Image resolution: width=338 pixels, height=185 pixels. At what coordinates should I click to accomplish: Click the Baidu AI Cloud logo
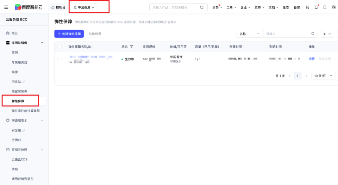[29, 7]
